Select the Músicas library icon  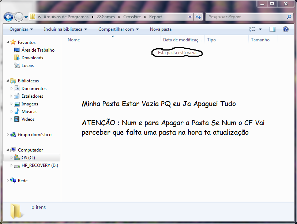coord(16,111)
